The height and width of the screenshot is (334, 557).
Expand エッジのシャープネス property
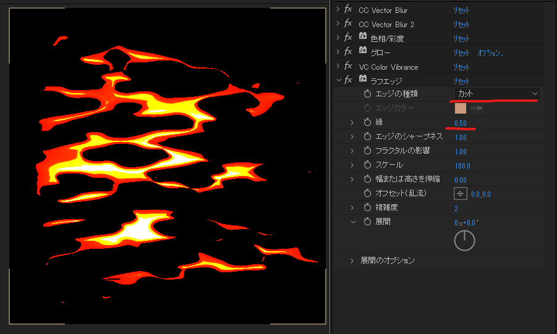click(352, 136)
